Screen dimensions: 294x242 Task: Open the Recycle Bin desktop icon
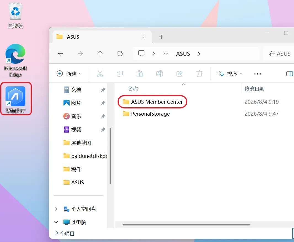pyautogui.click(x=15, y=15)
